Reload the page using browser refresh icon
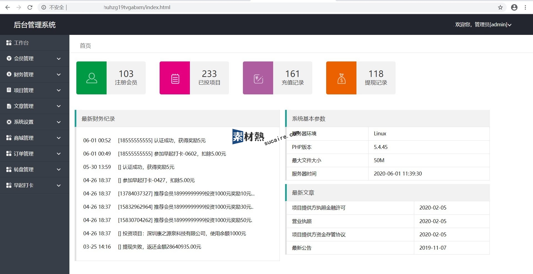The image size is (533, 274). click(30, 7)
